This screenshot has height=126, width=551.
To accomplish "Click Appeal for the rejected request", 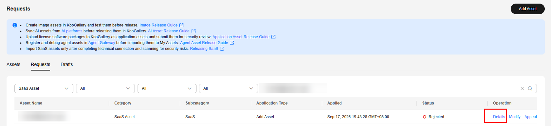I will (x=530, y=117).
